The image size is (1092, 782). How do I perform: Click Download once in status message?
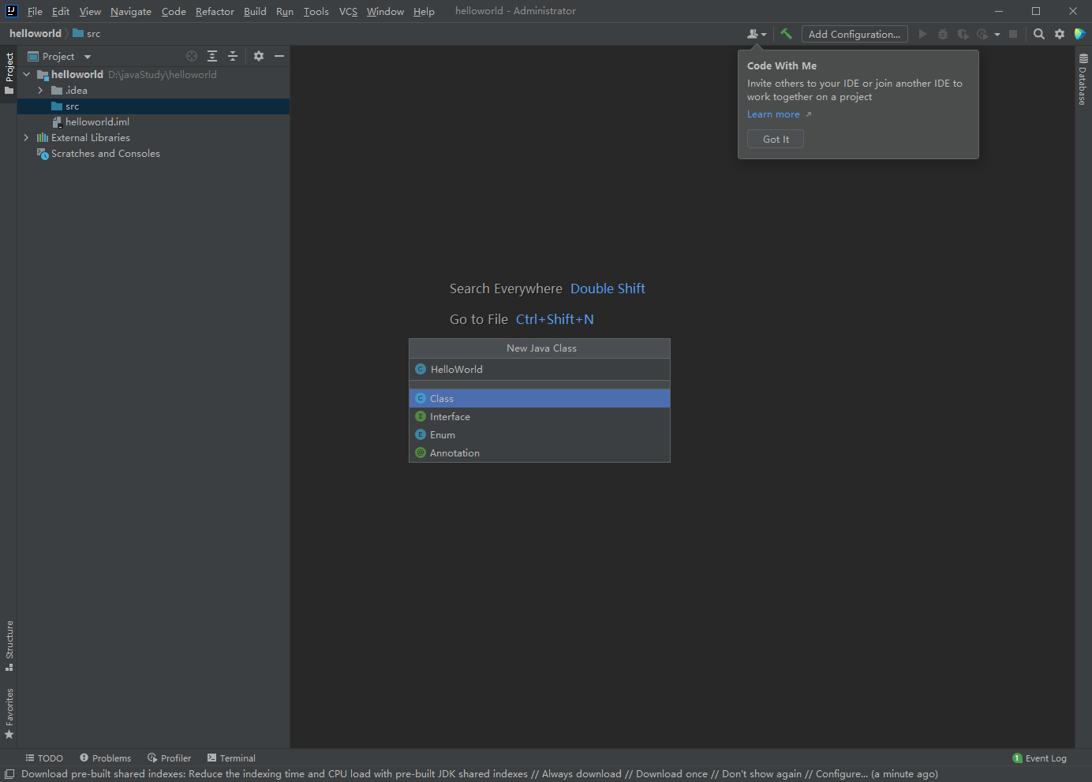click(x=671, y=774)
